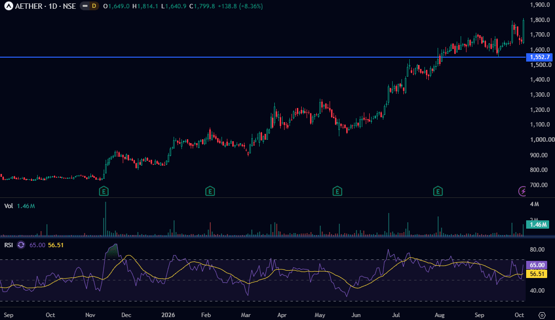Click the Aug label on time axis
This screenshot has height=320, width=555.
439,315
